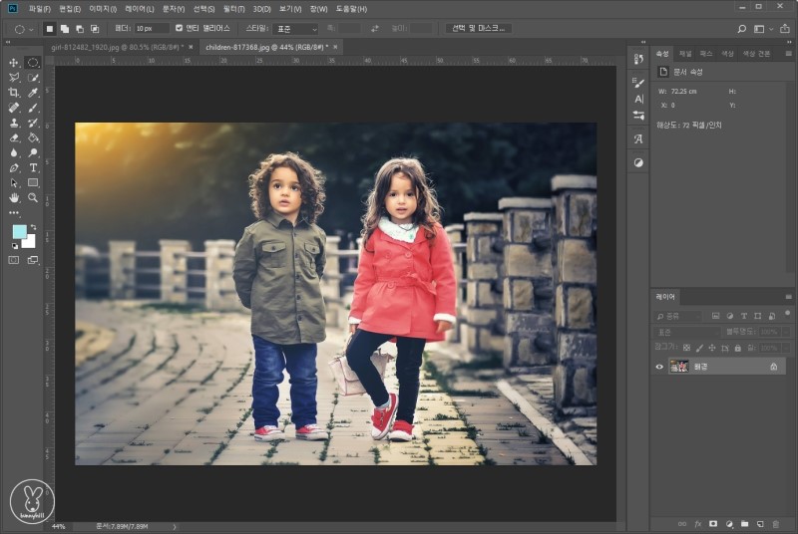Toggle the anti-alias (앤티 앨리어스) checkbox
Screen dimensions: 798x534
tap(179, 28)
